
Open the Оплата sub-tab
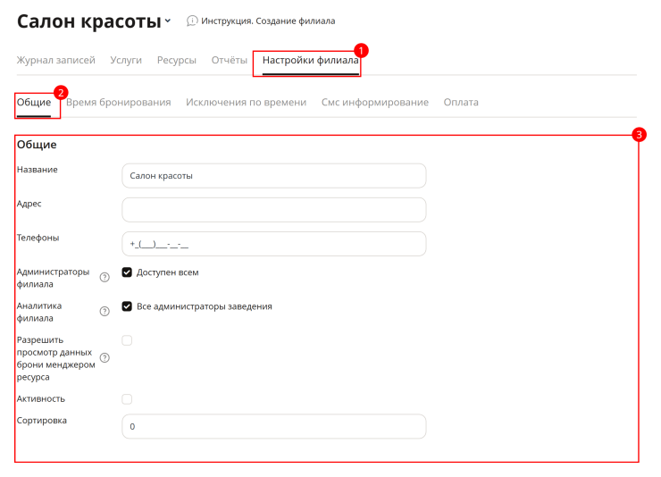(461, 103)
